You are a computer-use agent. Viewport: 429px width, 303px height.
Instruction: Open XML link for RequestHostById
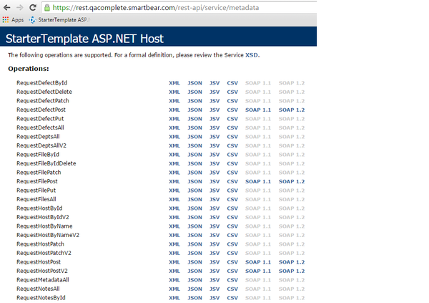click(174, 208)
